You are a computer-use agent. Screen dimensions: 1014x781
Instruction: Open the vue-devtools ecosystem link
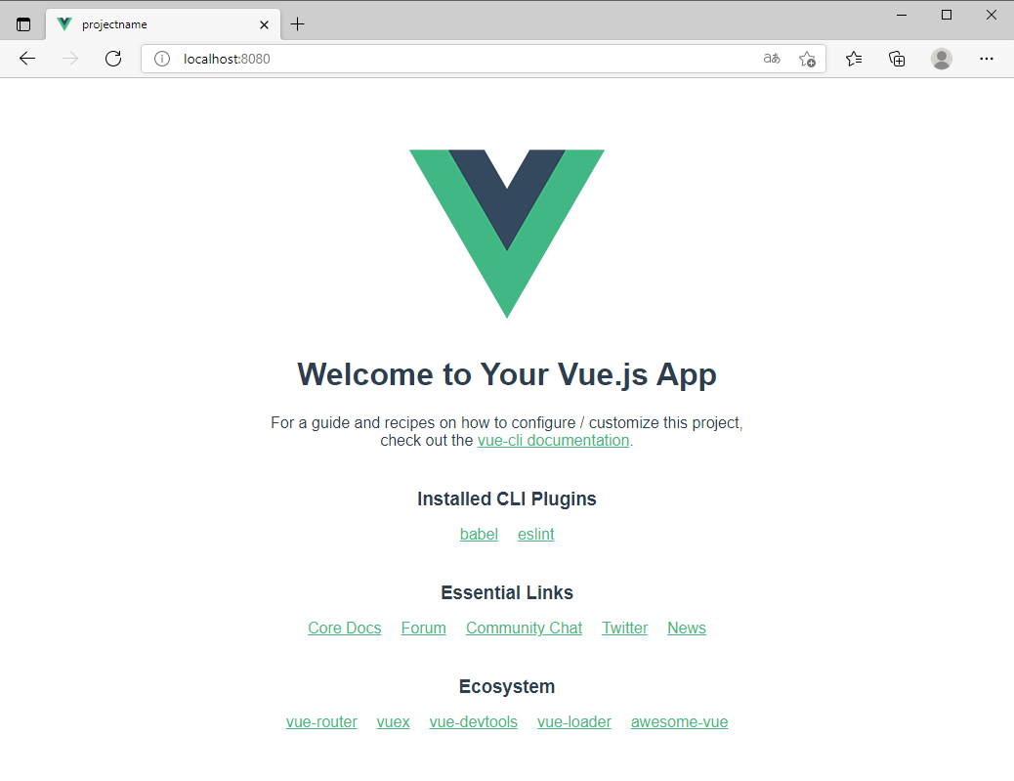point(474,722)
